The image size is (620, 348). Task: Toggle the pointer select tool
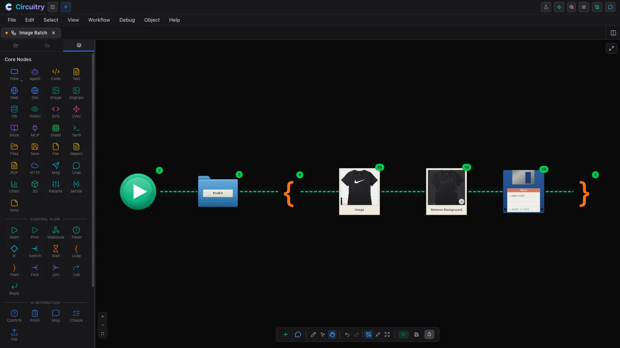(x=323, y=334)
